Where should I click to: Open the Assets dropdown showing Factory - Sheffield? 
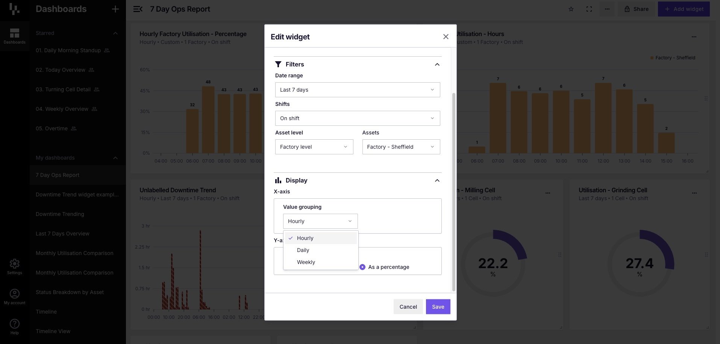coord(401,147)
